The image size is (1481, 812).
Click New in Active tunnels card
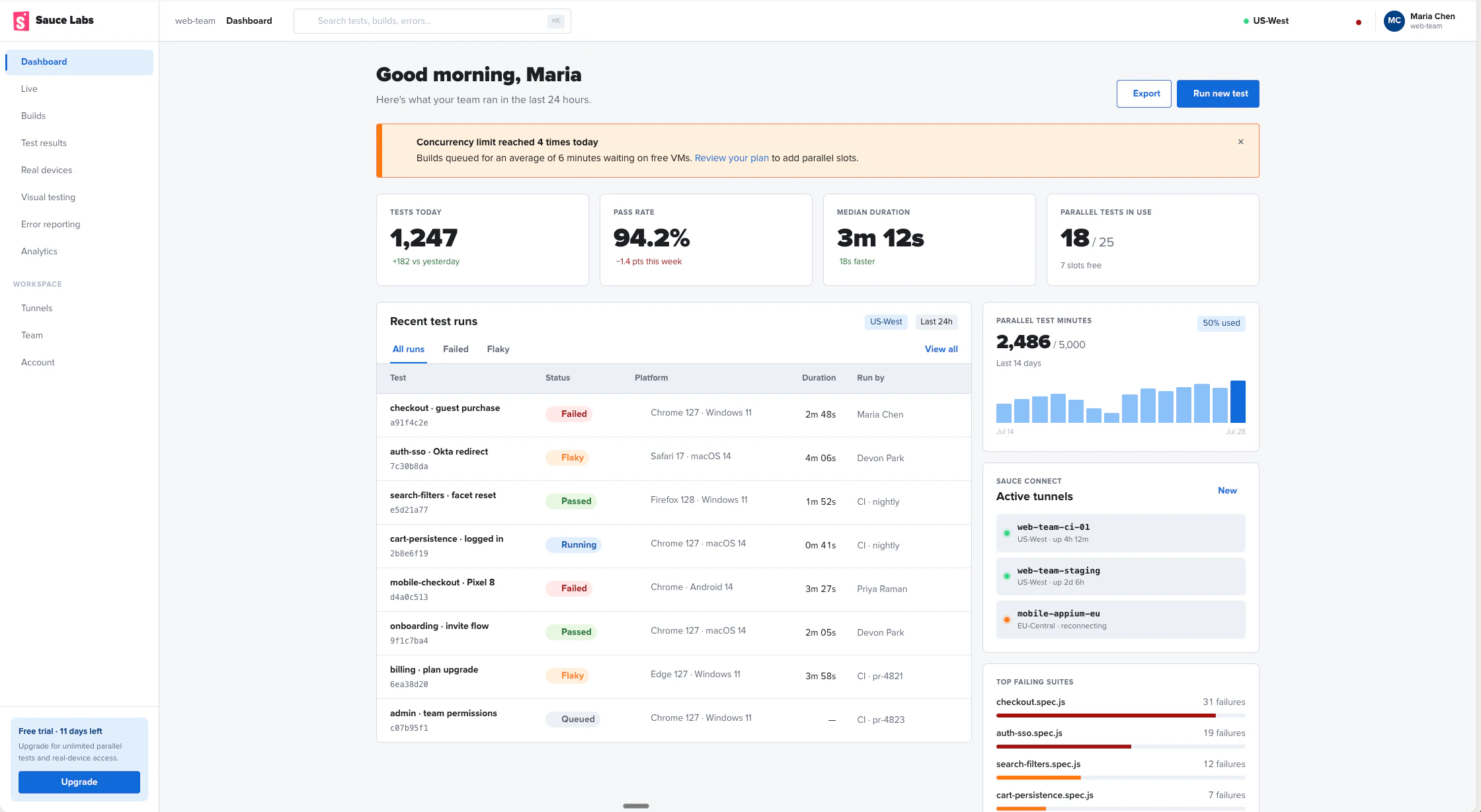pyautogui.click(x=1227, y=491)
